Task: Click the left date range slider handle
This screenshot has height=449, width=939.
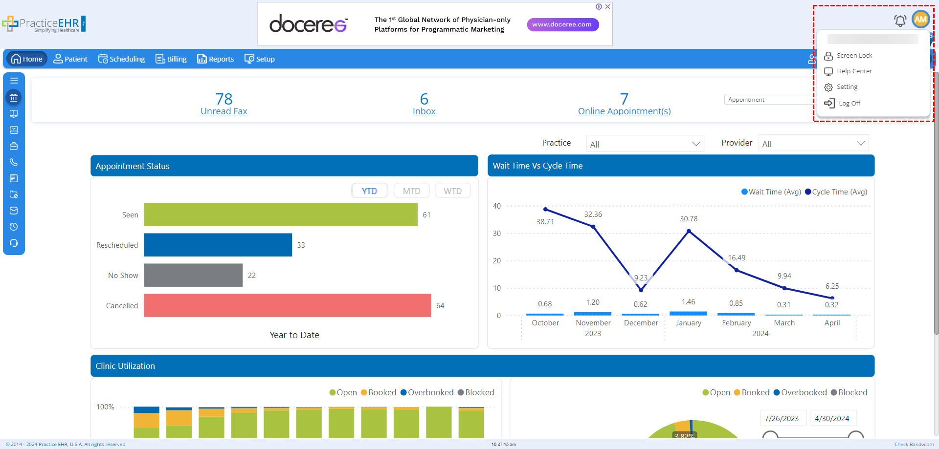Action: (x=770, y=435)
